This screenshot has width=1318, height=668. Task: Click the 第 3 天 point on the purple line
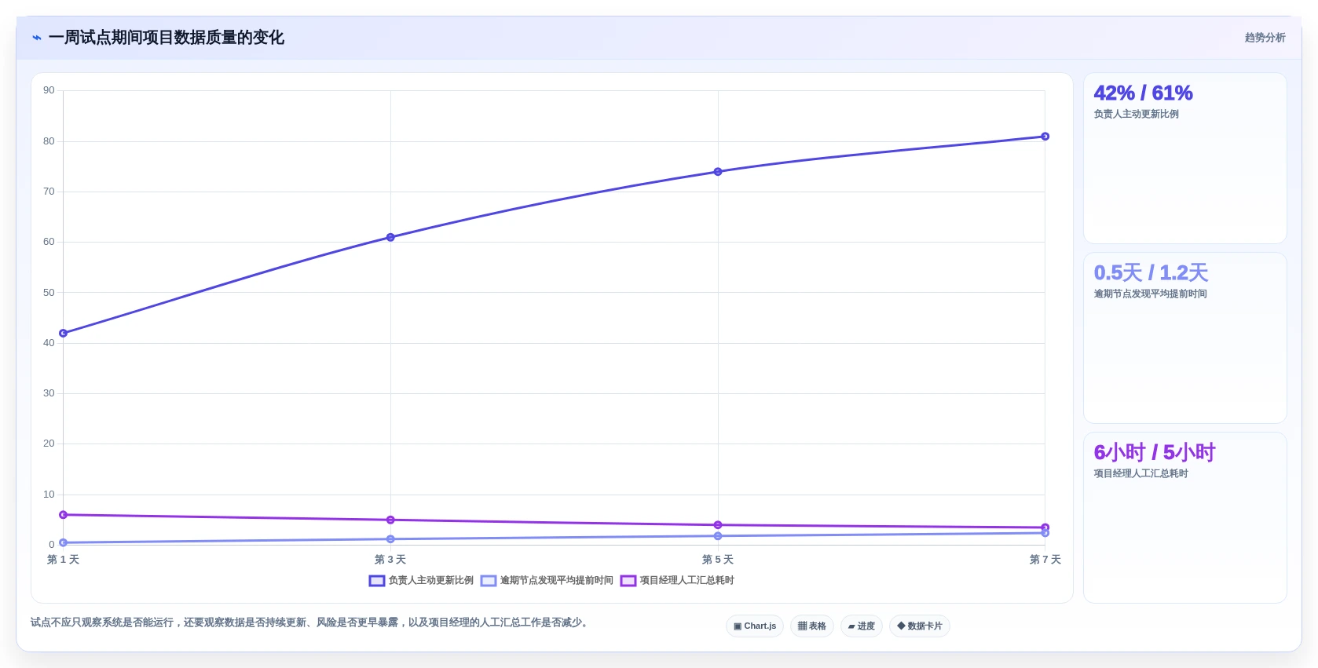(x=390, y=520)
